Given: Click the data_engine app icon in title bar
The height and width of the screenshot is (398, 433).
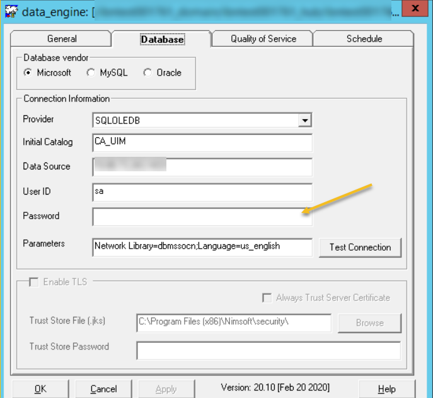Looking at the screenshot, I should coord(11,11).
